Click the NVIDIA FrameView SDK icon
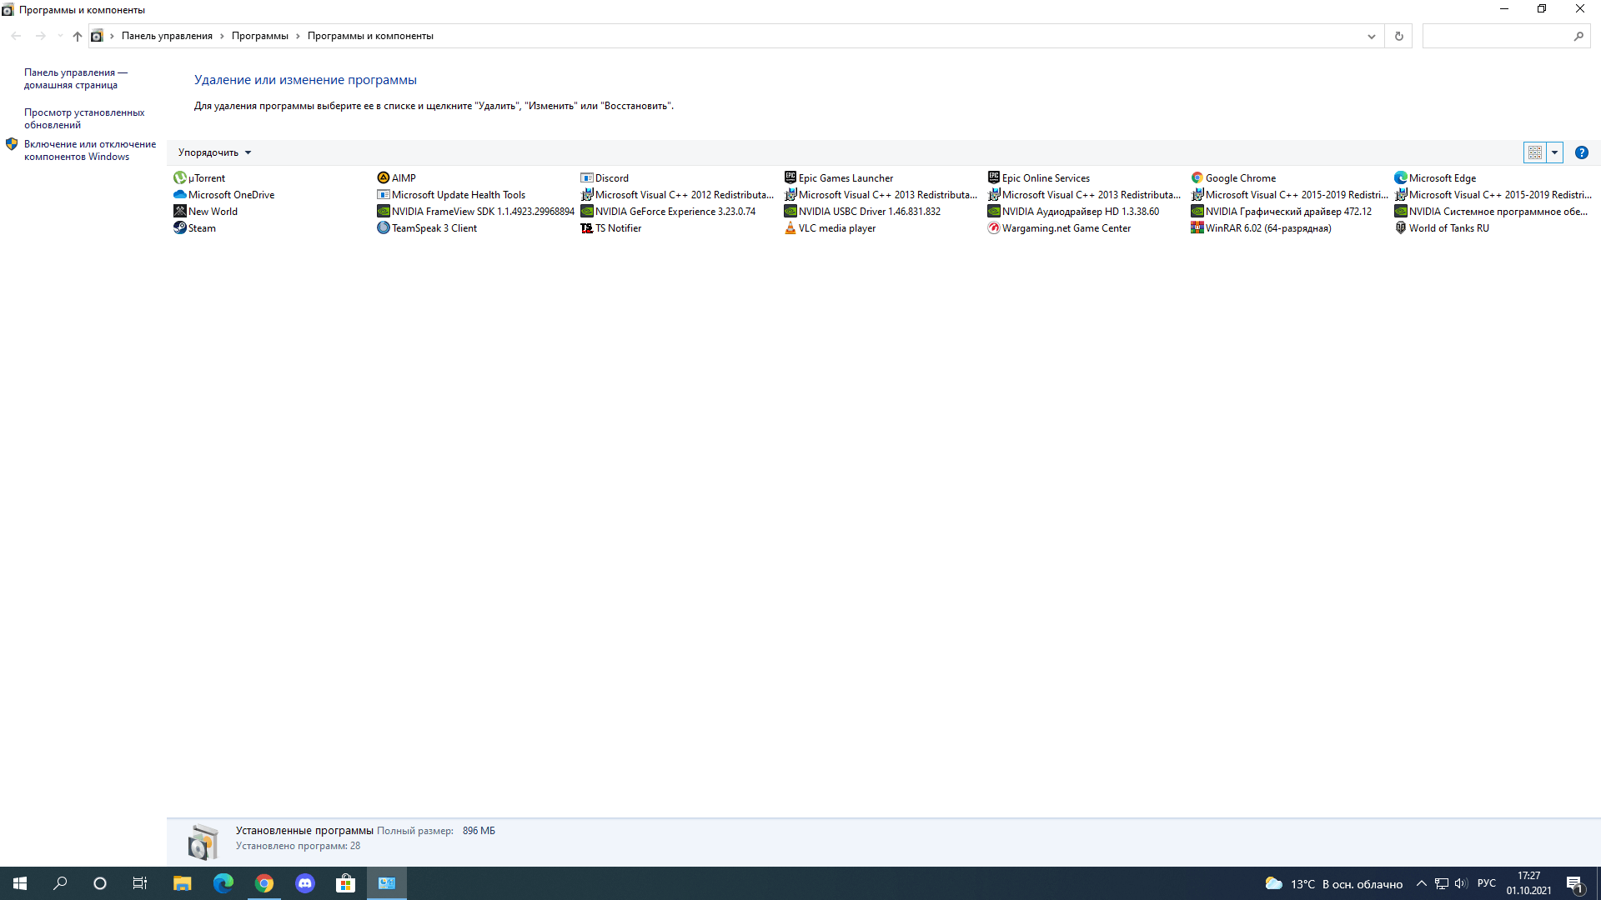This screenshot has width=1601, height=900. (384, 211)
